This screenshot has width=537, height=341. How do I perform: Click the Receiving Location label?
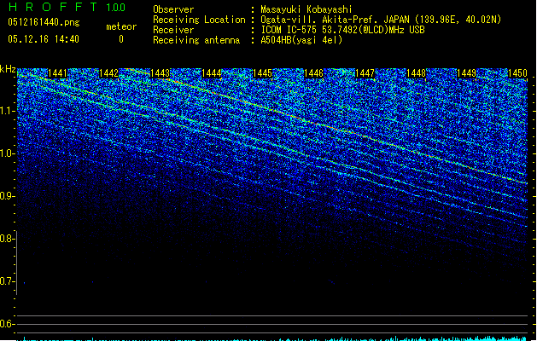(x=199, y=20)
